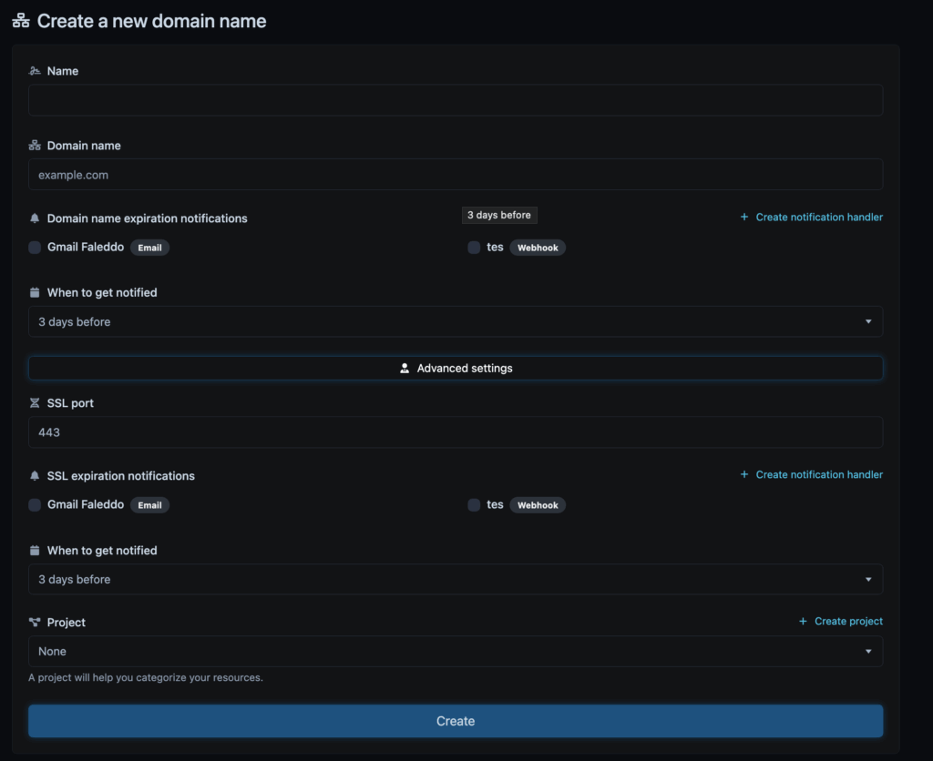Enable Gmail Faleddo for domain expiration notifications
Screen dimensions: 933x761
point(35,248)
